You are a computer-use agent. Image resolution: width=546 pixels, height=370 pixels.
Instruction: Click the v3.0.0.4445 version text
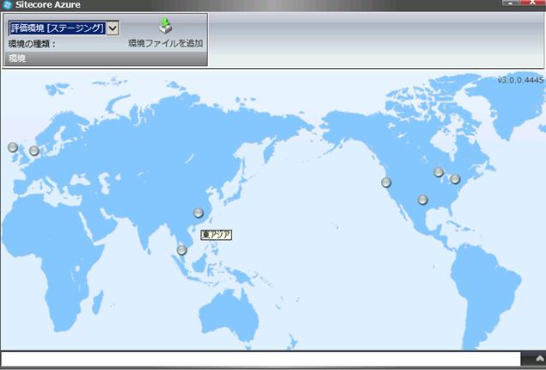click(520, 80)
